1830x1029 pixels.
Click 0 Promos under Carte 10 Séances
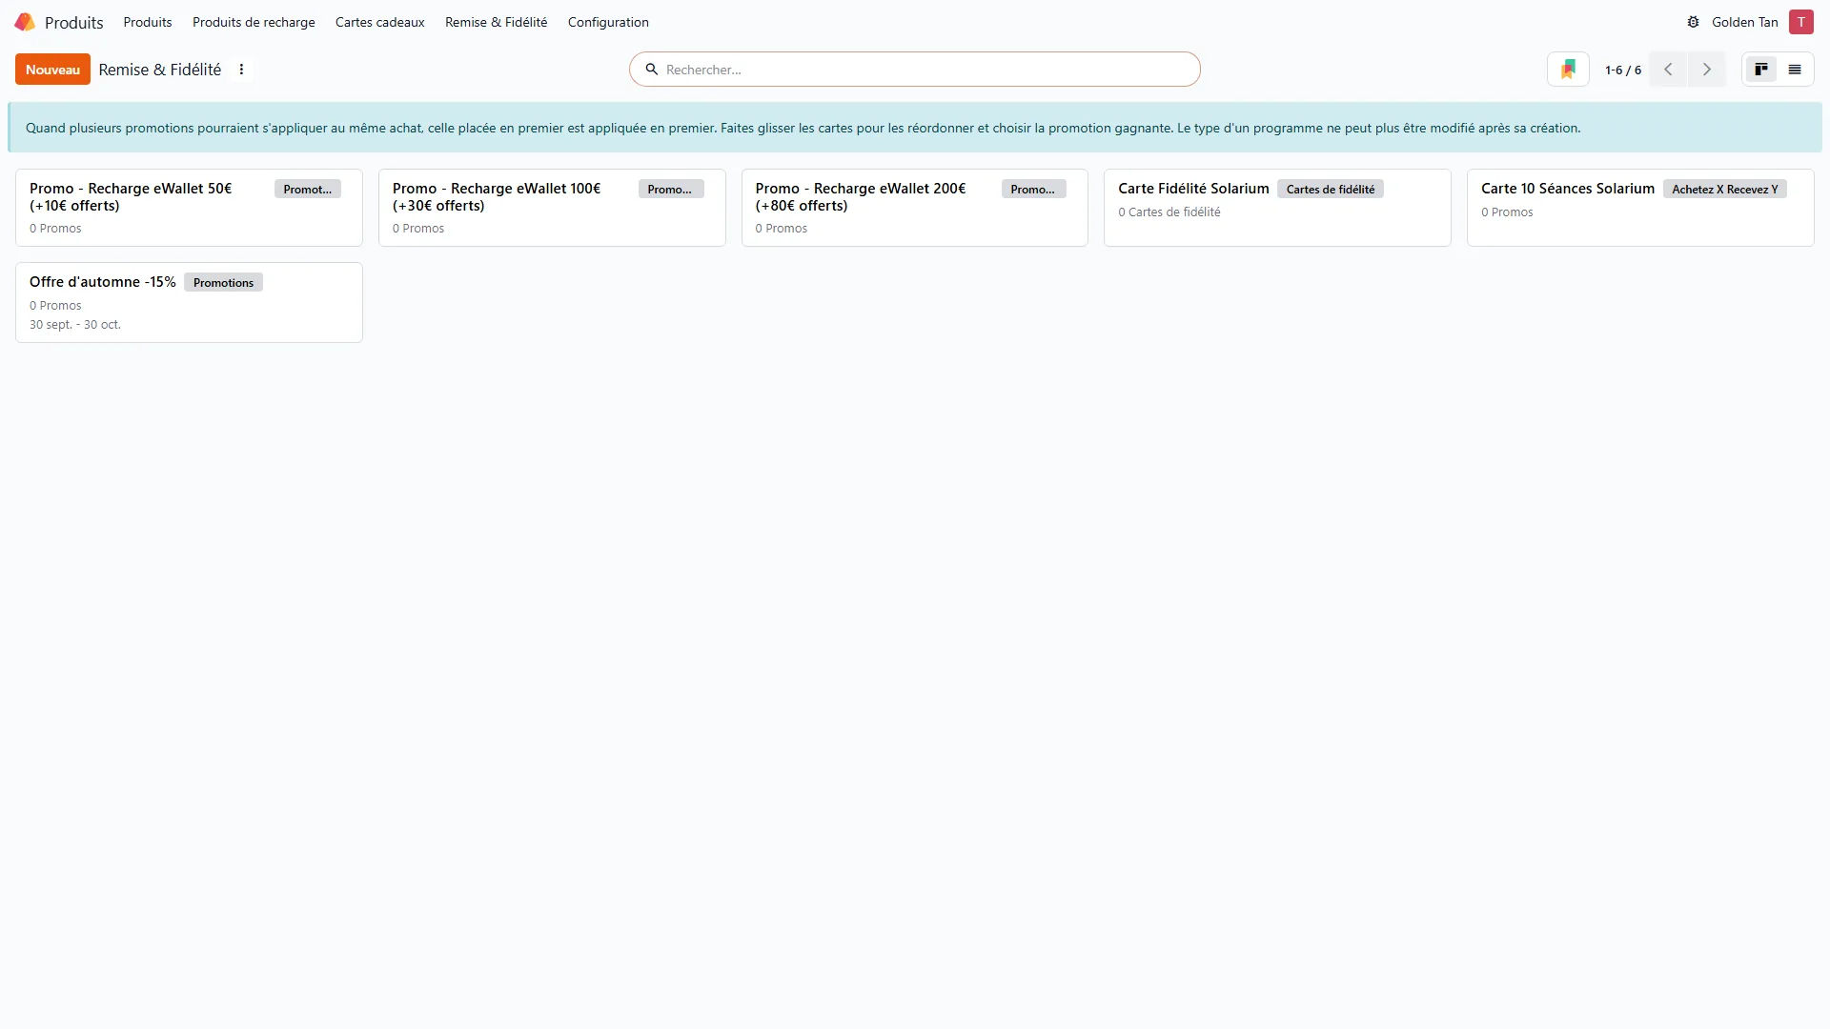1507,212
